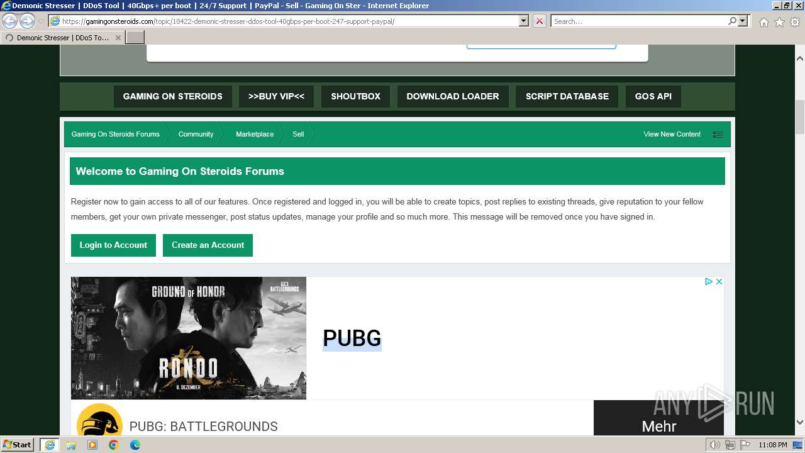
Task: Click View New Content link
Action: coord(672,134)
